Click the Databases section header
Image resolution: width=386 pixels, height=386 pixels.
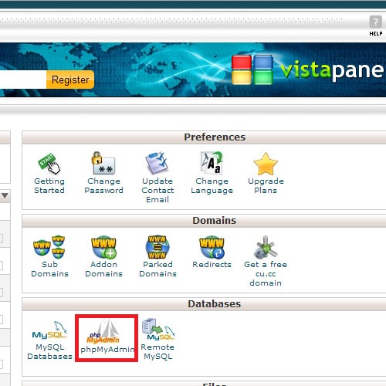(215, 304)
